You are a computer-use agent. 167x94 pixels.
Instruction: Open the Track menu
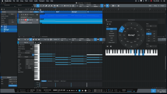pos(26,1)
